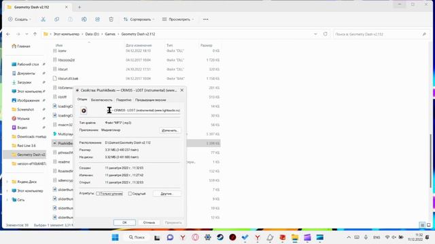Open Windows Start menu

[x=115, y=237]
